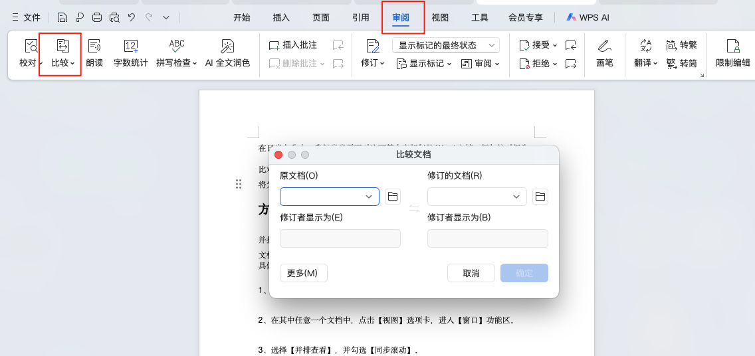Click the Print icon
Screen dimensions: 755x356
coord(97,18)
